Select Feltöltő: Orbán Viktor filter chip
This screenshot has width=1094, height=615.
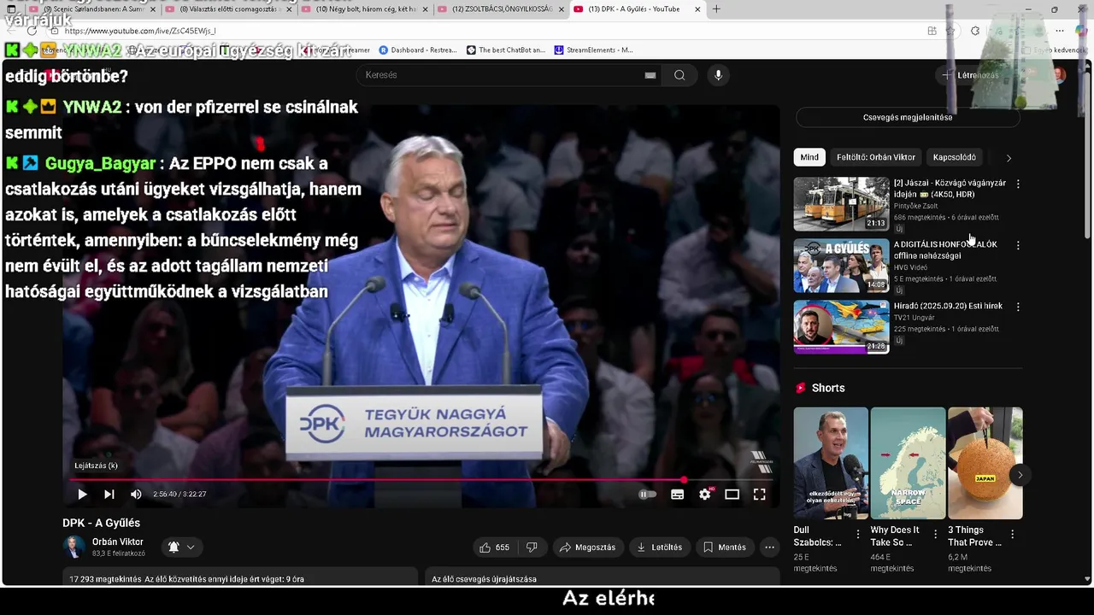pyautogui.click(x=876, y=157)
